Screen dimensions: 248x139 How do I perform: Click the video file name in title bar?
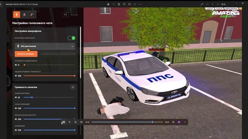point(22,4)
